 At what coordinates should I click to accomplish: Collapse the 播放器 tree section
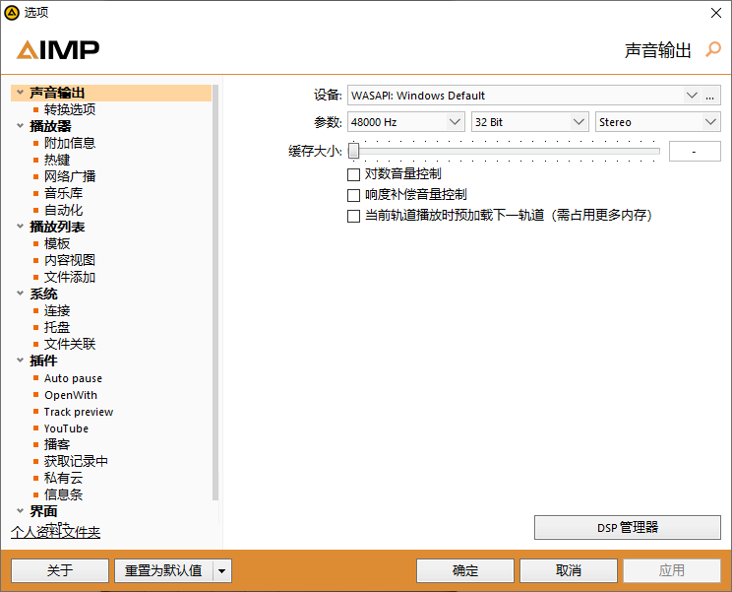(20, 126)
